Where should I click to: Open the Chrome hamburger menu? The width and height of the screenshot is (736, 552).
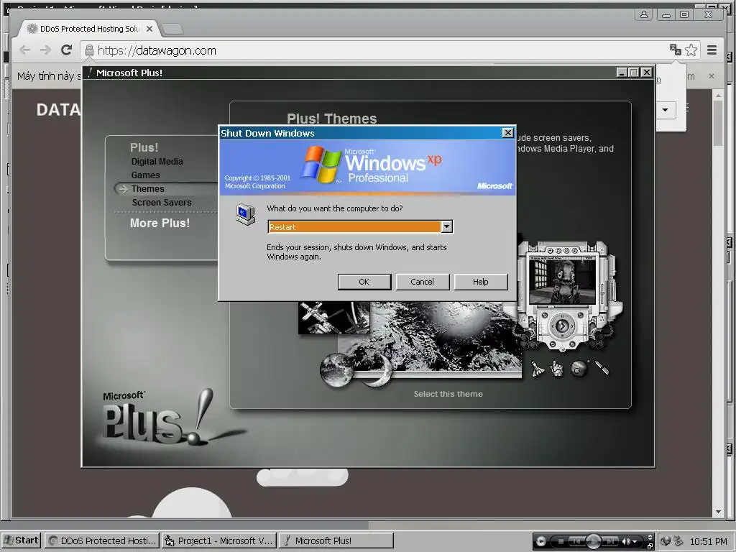tap(712, 50)
